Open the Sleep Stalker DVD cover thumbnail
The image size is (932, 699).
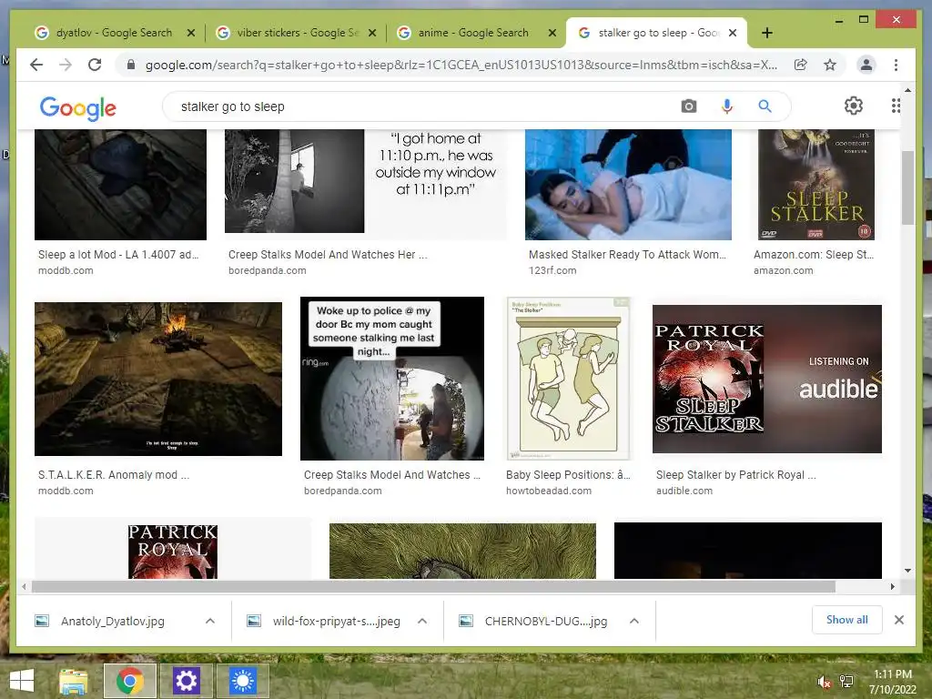(x=816, y=185)
